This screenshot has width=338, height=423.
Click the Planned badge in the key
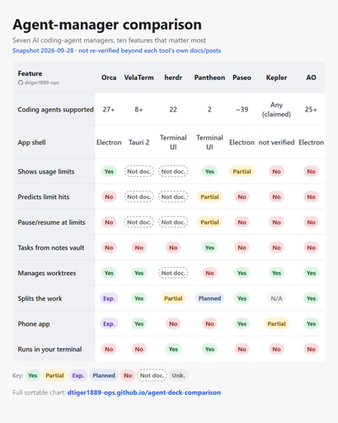[x=104, y=375]
